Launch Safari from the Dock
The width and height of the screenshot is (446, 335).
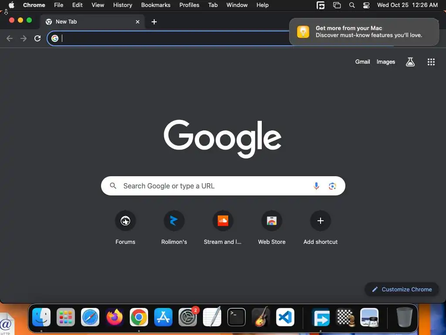click(x=90, y=317)
